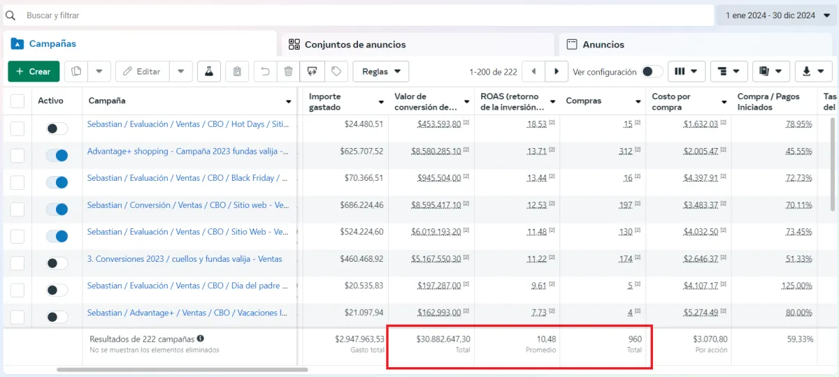Open the Compras column header arrow

tap(638, 102)
